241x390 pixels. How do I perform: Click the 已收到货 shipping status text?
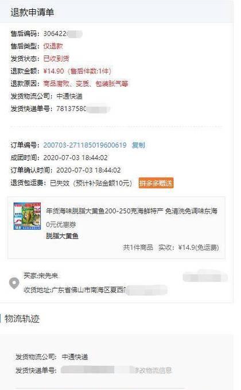[x=56, y=59]
